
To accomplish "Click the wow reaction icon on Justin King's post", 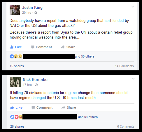I will (16, 56).
